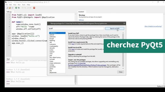The height and width of the screenshot is (92, 165).
Task: Close the Shell tab with its x
Action: click(11, 59)
